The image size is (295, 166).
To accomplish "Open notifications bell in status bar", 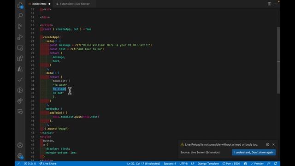I will (276, 164).
